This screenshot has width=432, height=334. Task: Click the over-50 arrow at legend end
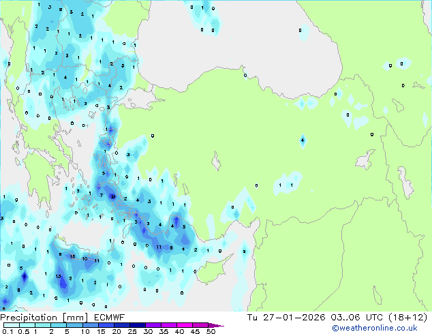point(216,325)
